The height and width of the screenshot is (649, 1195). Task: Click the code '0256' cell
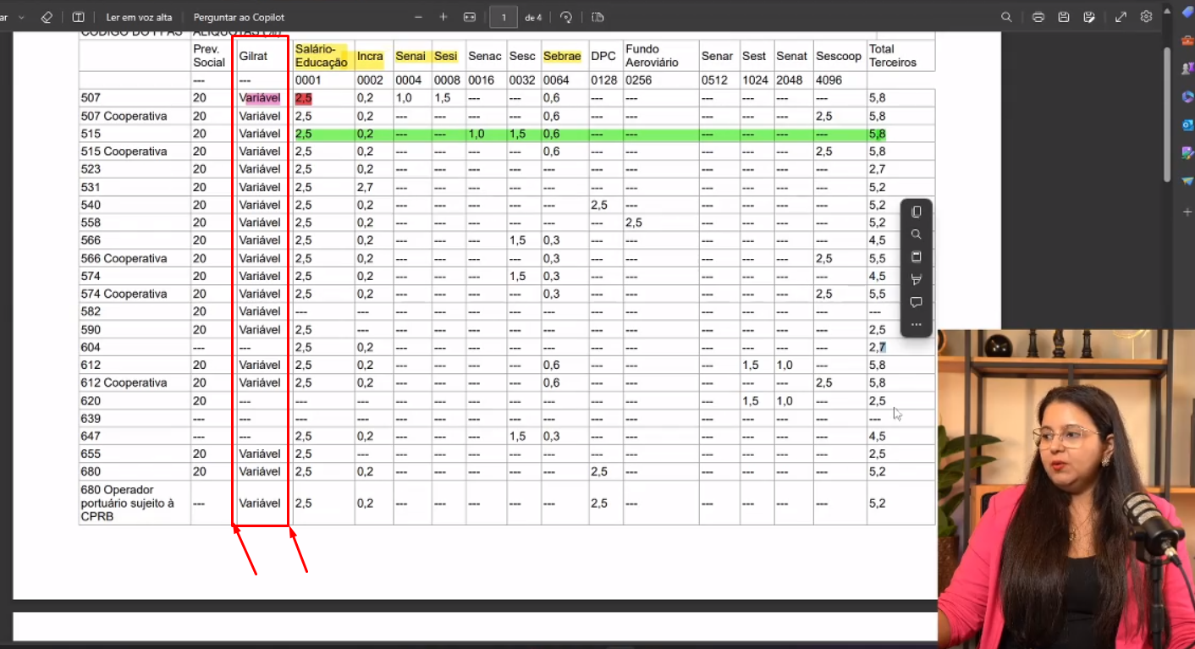tap(639, 80)
